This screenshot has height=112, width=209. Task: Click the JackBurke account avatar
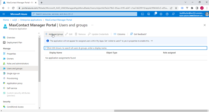pos(207,14)
